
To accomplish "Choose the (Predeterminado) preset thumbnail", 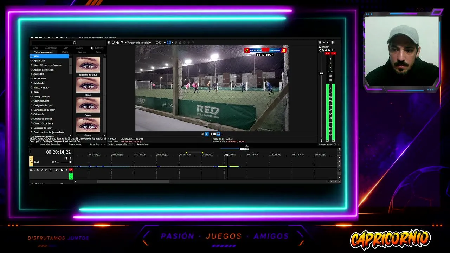I will 88,65.
